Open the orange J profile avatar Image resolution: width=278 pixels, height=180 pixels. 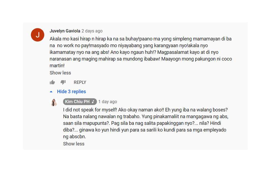coord(38,35)
